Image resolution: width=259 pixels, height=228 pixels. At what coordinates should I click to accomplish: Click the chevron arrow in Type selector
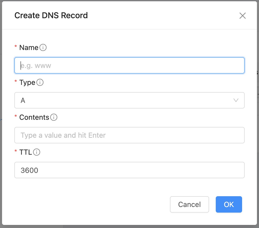236,100
